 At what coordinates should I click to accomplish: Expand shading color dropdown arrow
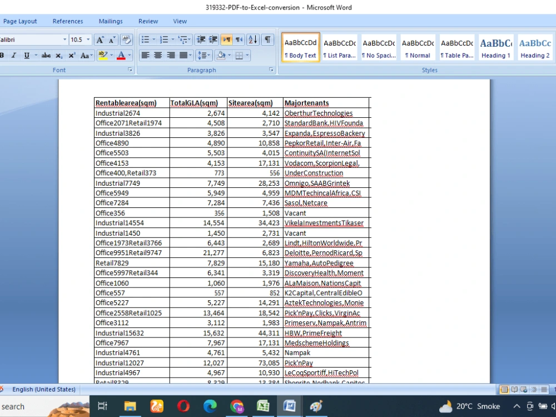(230, 55)
